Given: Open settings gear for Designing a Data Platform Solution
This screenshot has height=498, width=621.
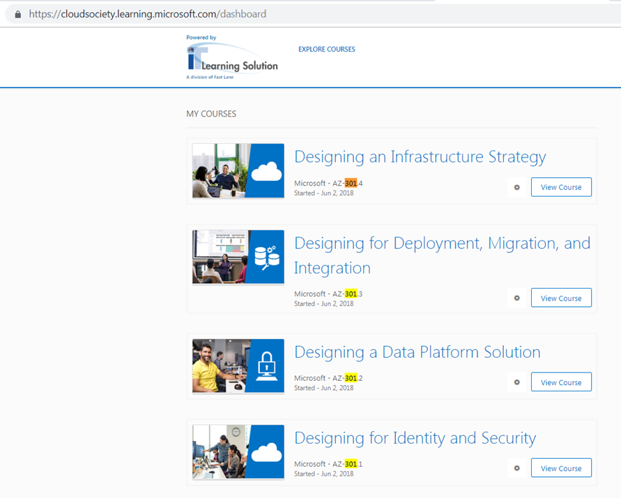Looking at the screenshot, I should (x=516, y=382).
